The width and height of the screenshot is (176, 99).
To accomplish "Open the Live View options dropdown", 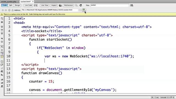I will [84, 10].
